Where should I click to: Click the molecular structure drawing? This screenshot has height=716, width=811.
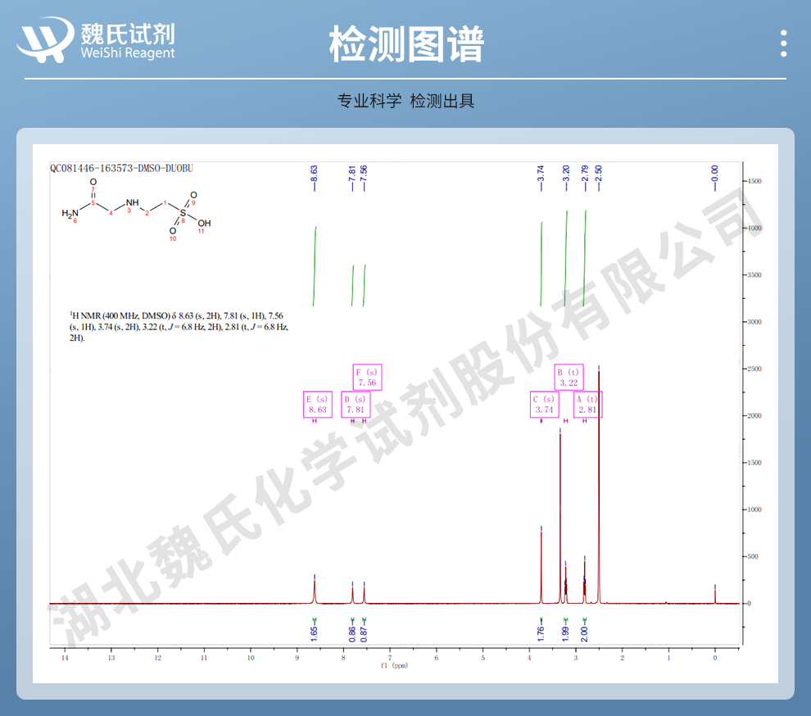pos(136,210)
